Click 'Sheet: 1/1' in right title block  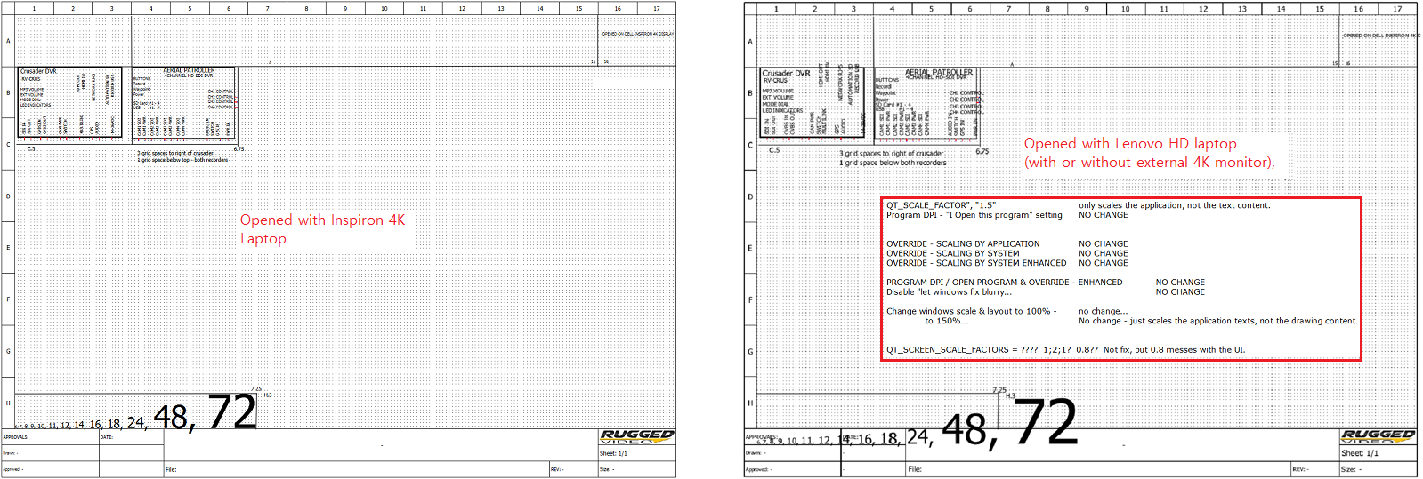(x=1360, y=453)
